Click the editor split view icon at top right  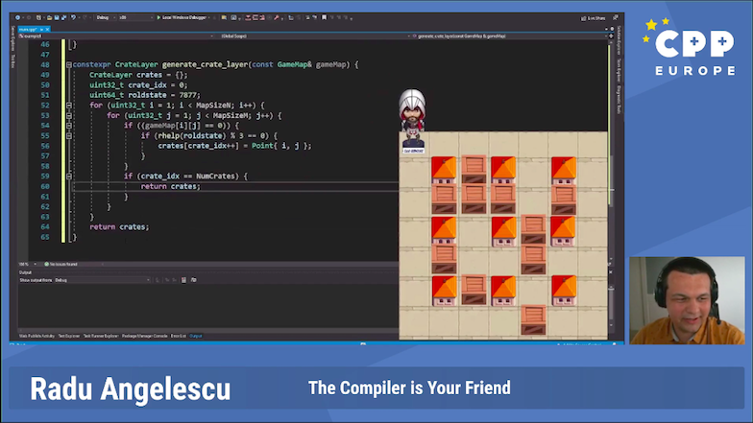611,36
